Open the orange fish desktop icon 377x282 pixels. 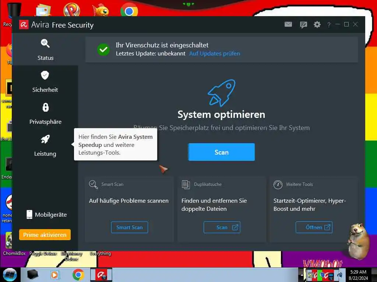[101, 10]
